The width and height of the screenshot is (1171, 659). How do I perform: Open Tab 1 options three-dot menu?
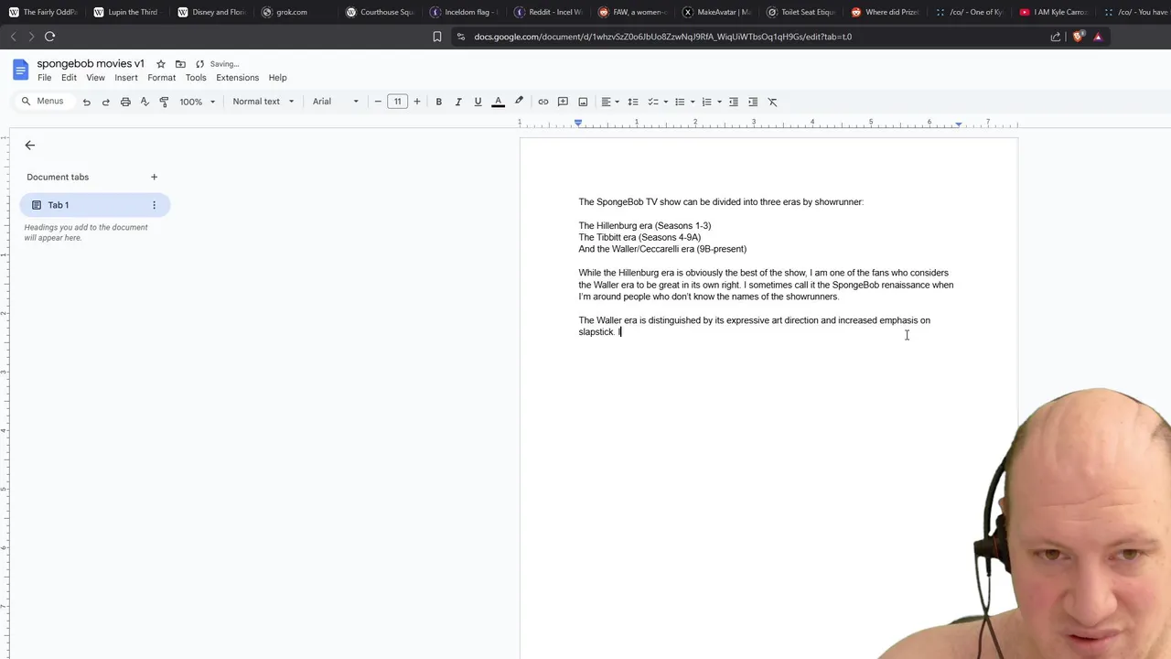point(154,205)
